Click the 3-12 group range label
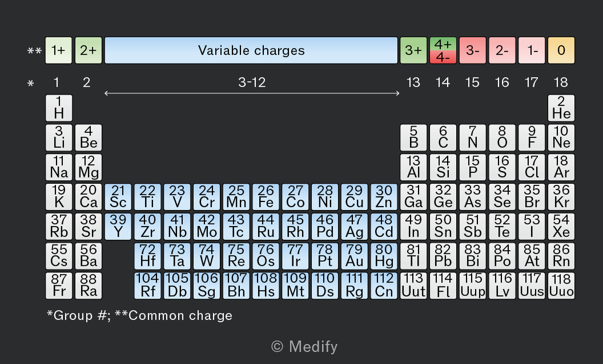Image resolution: width=603 pixels, height=364 pixels. tap(252, 82)
